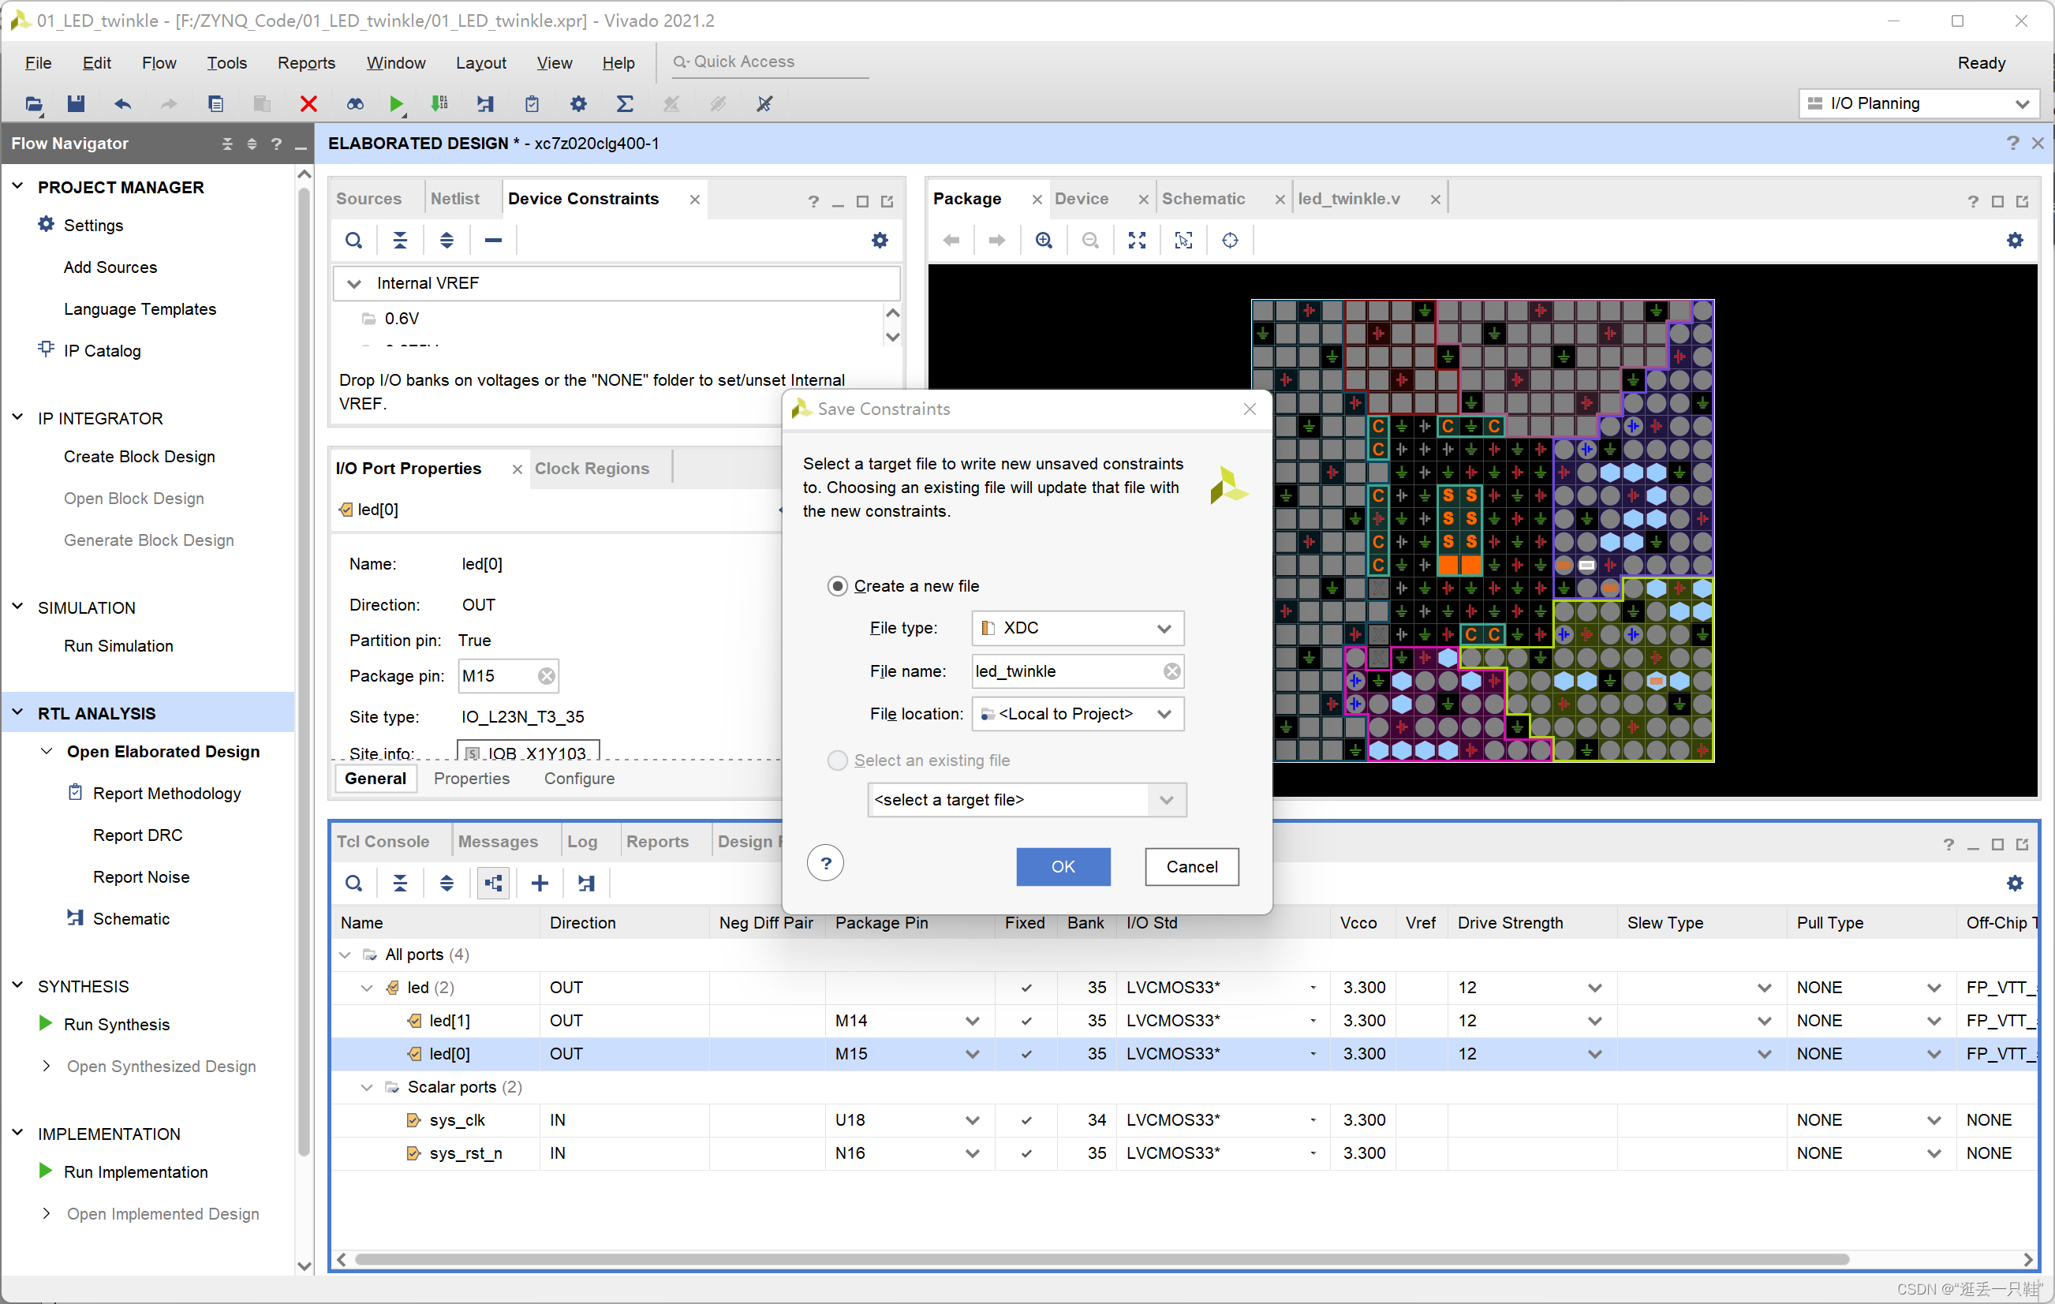The image size is (2055, 1304).
Task: Clear the File name field
Action: tap(1172, 671)
